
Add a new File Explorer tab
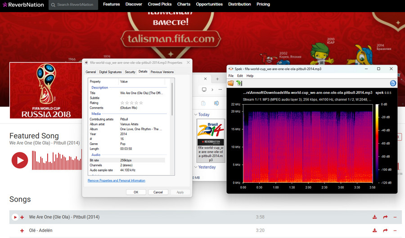click(x=217, y=79)
